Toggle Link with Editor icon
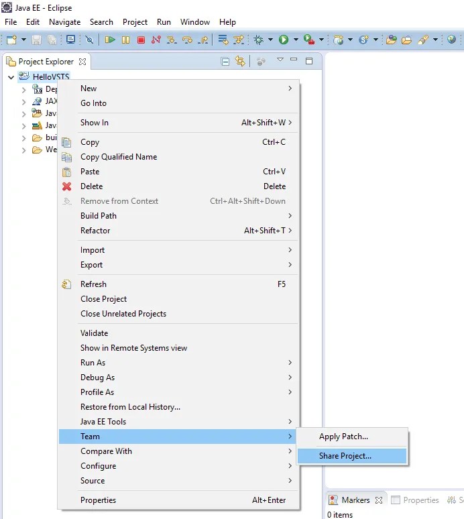Image resolution: width=464 pixels, height=519 pixels. [240, 61]
